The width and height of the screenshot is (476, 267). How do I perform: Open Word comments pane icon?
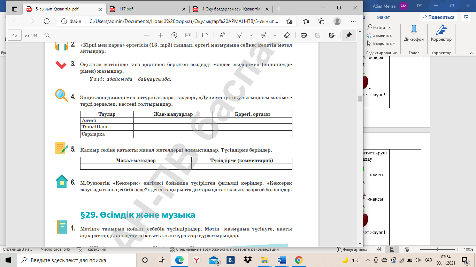(466, 17)
